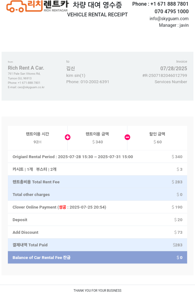Image resolution: width=195 pixels, height=293 pixels.
Task: Select the 070 4795 1000 number
Action: (x=171, y=11)
